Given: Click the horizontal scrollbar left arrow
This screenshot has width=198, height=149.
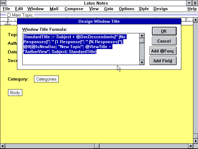Looking at the screenshot, I should [3, 146].
